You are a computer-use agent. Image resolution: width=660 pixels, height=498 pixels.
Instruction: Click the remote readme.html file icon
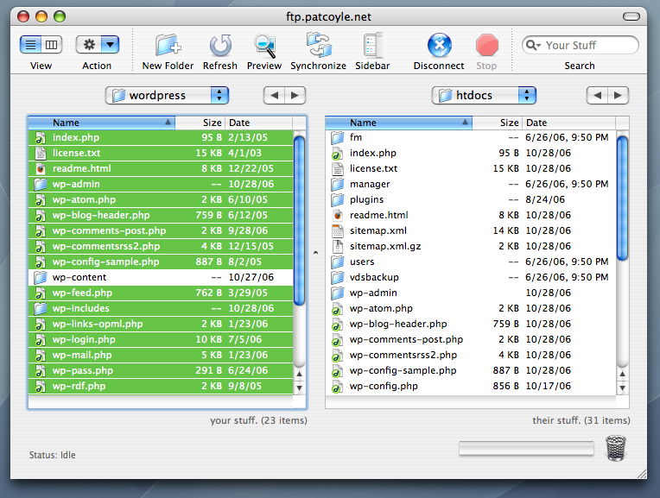pos(338,216)
